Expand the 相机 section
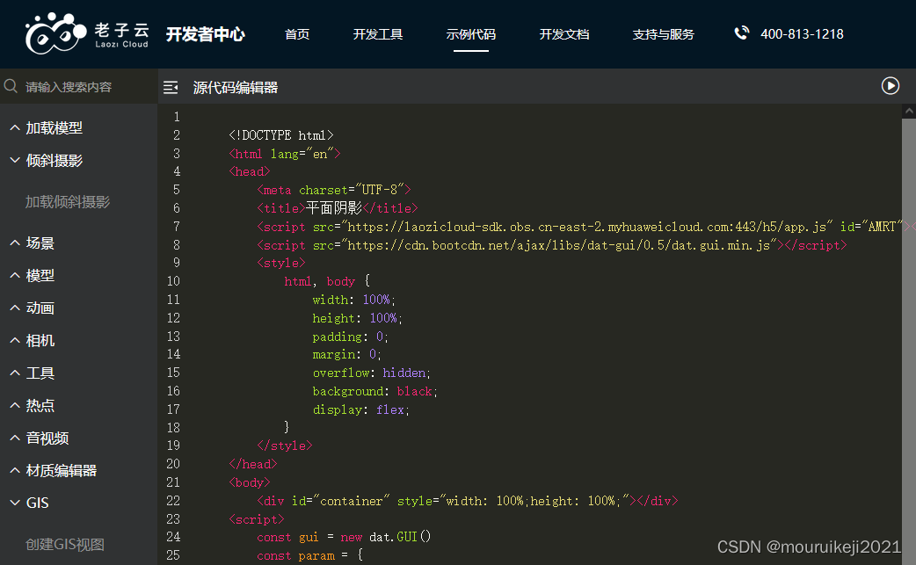The image size is (916, 565). tap(40, 341)
